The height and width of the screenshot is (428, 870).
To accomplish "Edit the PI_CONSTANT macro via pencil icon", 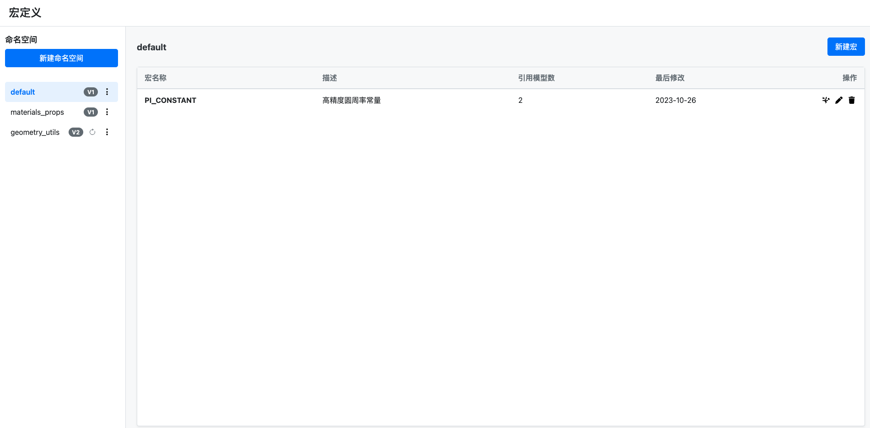I will 838,100.
